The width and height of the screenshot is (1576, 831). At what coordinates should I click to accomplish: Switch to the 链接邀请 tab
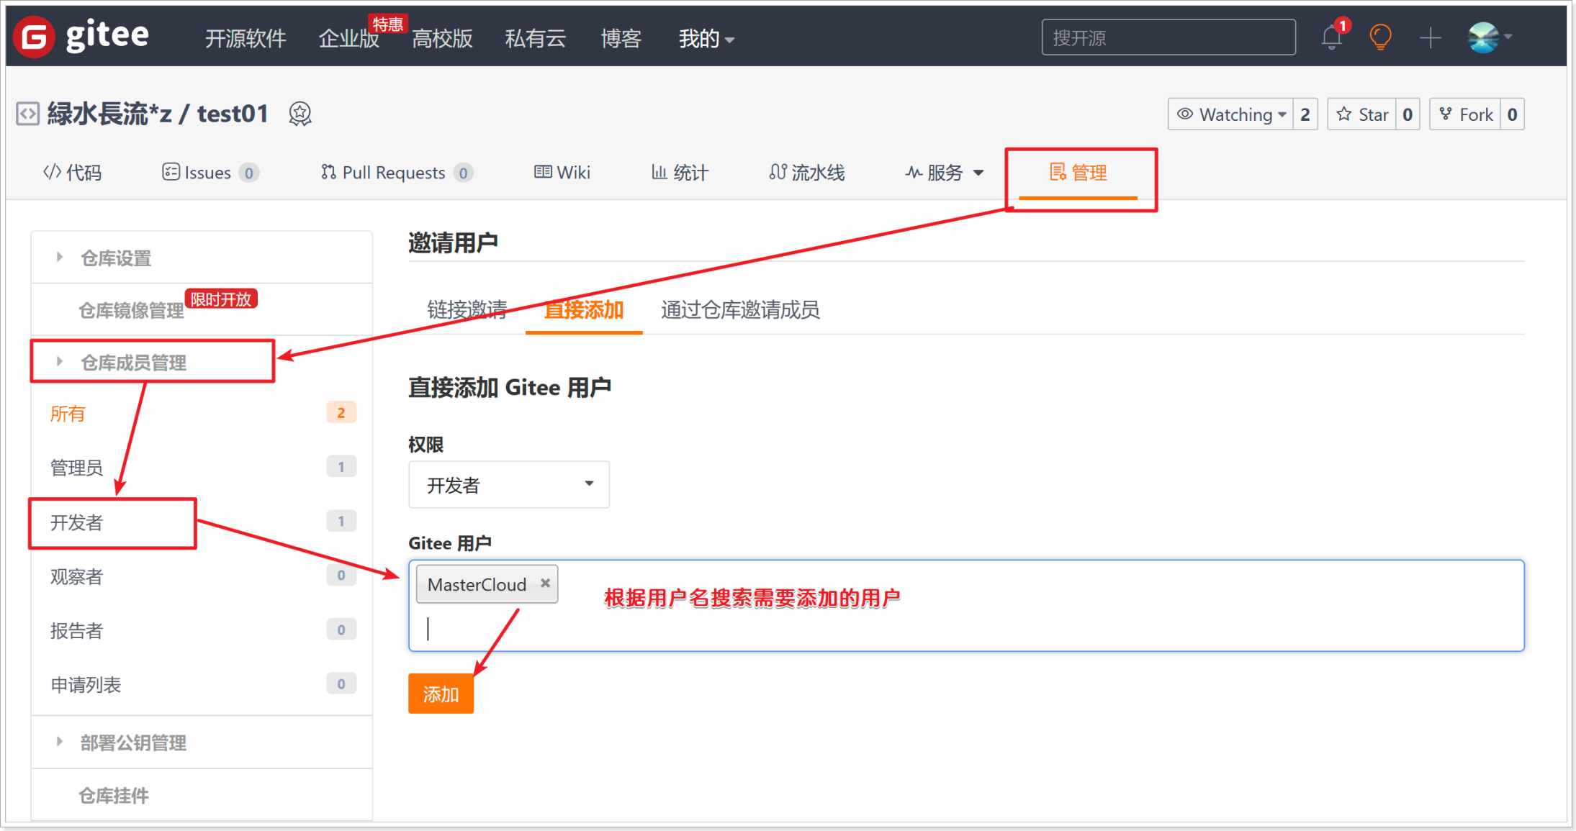(x=467, y=310)
